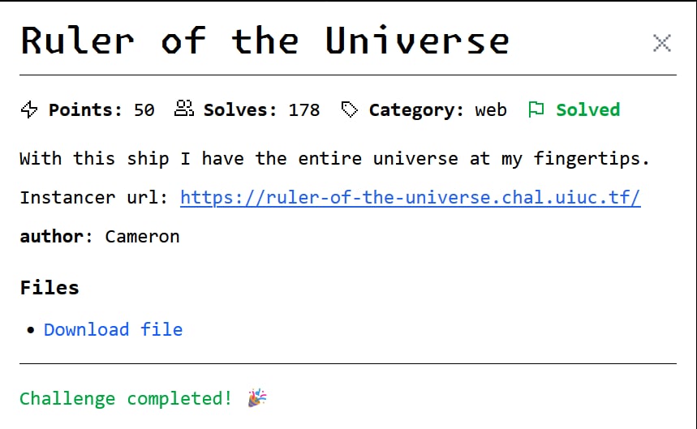The height and width of the screenshot is (429, 697).
Task: Open the ruler-of-the-universe instancer URL
Action: pyautogui.click(x=410, y=198)
